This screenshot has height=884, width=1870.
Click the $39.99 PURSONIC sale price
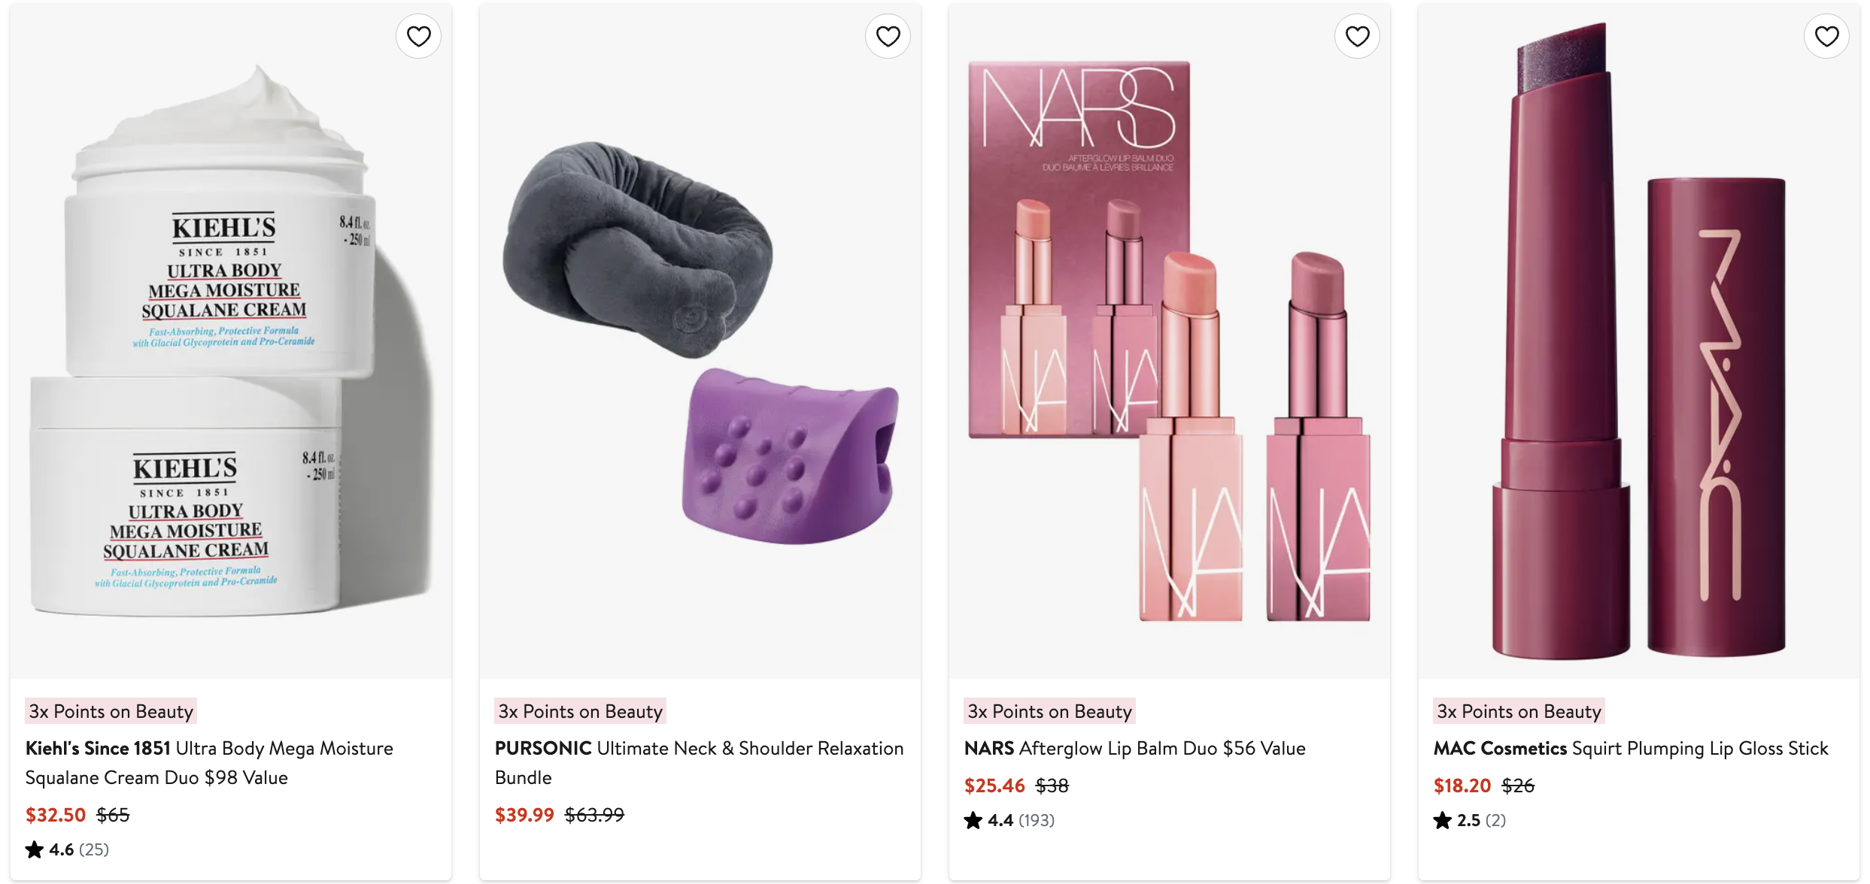(524, 815)
